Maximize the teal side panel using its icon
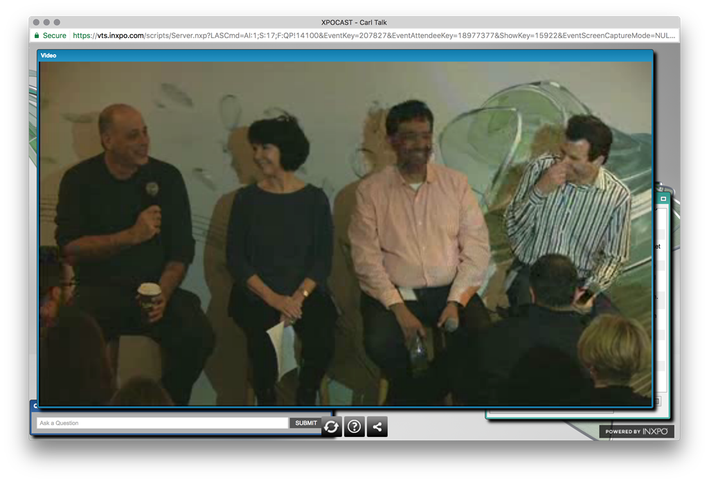This screenshot has height=482, width=709. pos(663,199)
